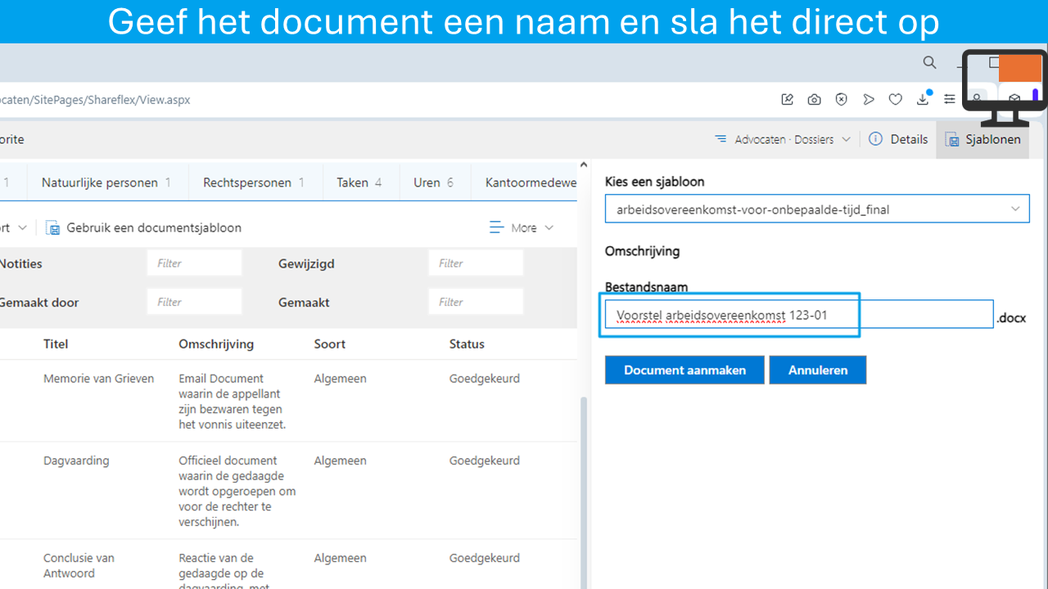1048x589 pixels.
Task: Open the downloads icon with blue dot
Action: coord(924,98)
